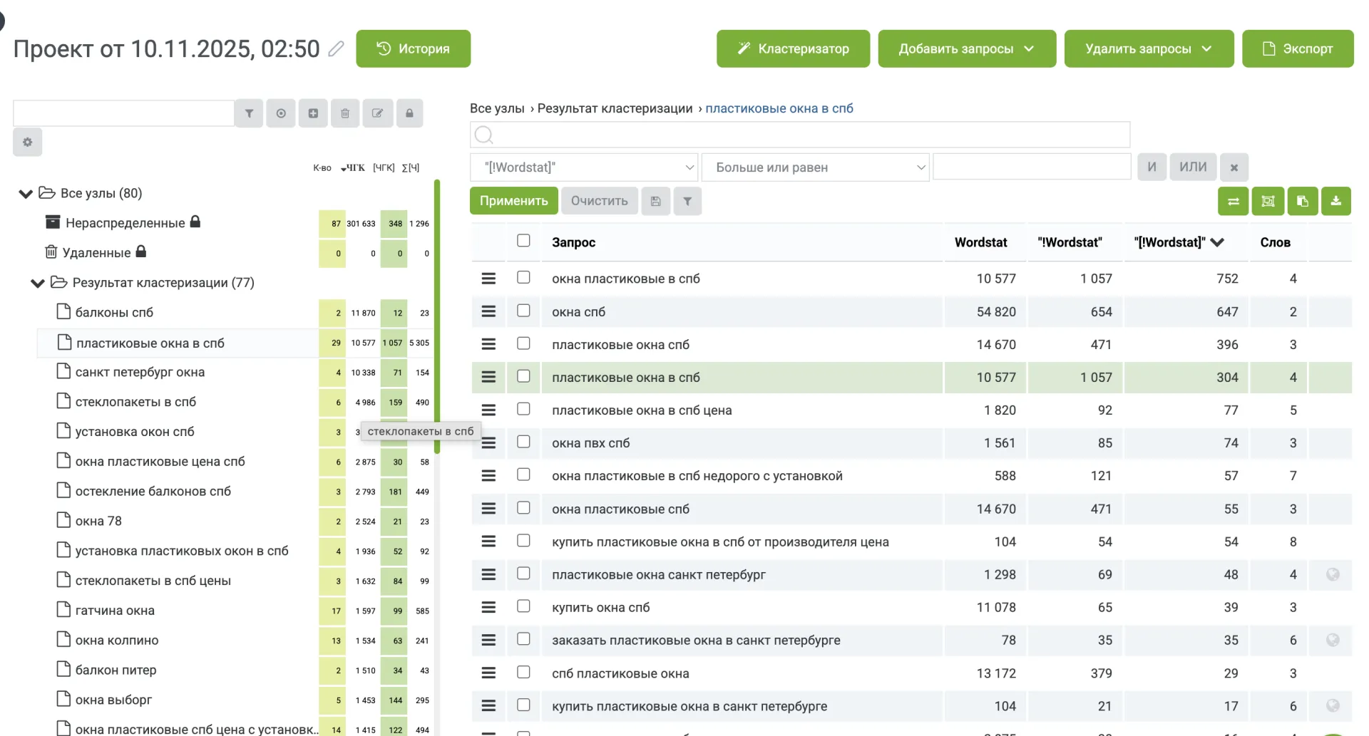Click the green download icon above table

coord(1335,202)
